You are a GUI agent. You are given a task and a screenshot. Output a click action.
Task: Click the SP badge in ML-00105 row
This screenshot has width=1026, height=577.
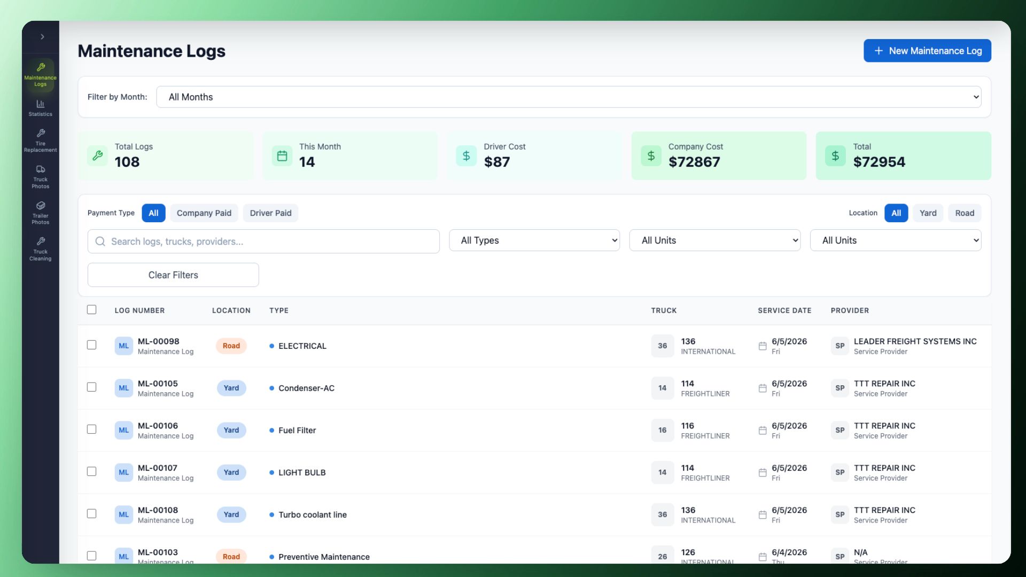point(840,388)
